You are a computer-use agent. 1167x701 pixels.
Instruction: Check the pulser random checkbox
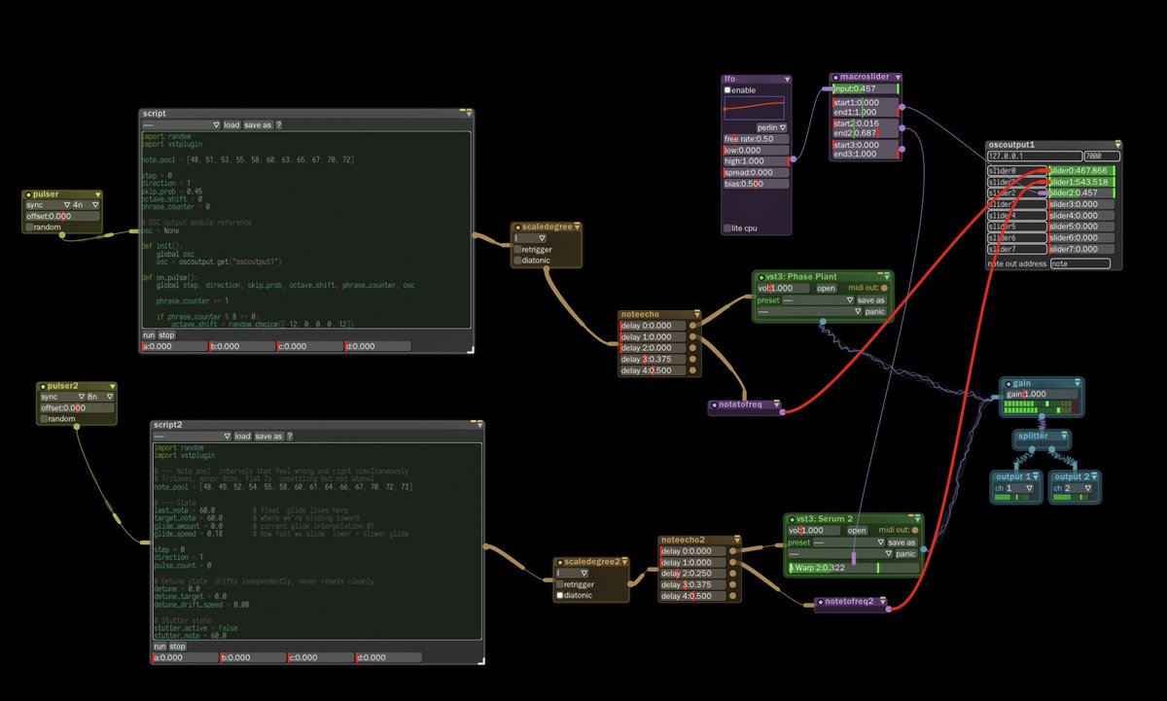30,227
